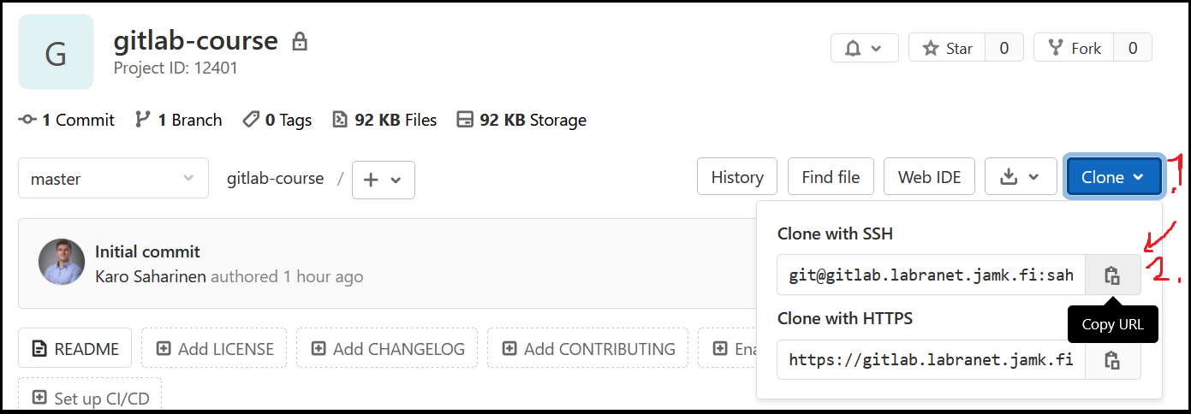Star the gitlab-course project

pos(947,48)
